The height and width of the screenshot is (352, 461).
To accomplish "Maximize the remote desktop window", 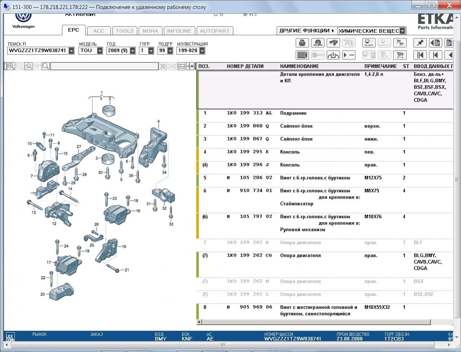I will [431, 5].
